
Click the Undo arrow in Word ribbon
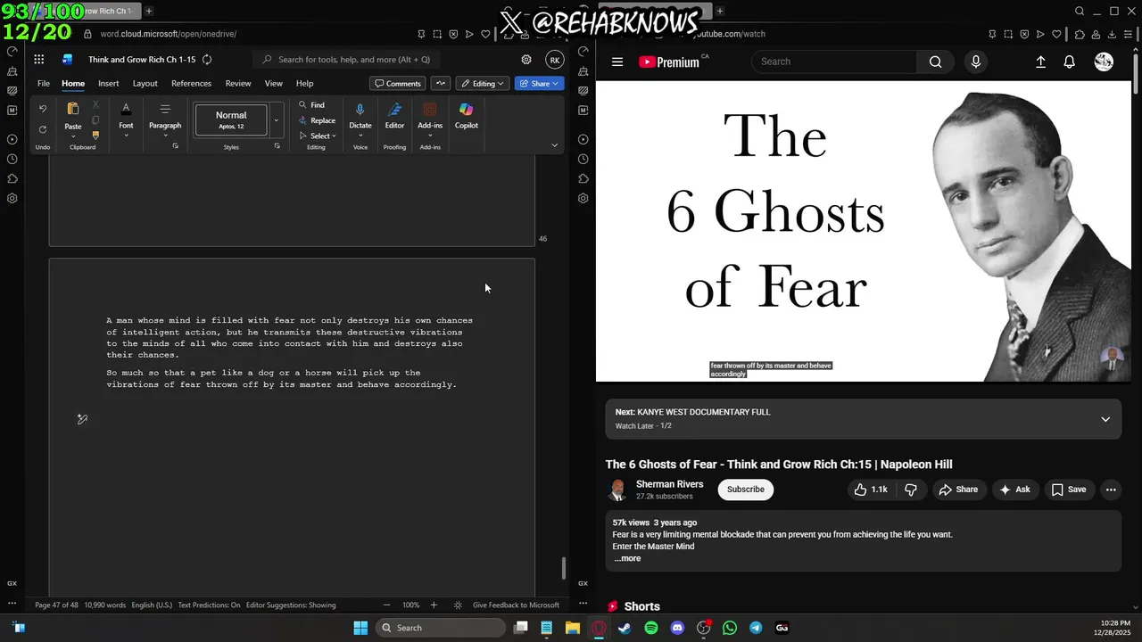43,109
